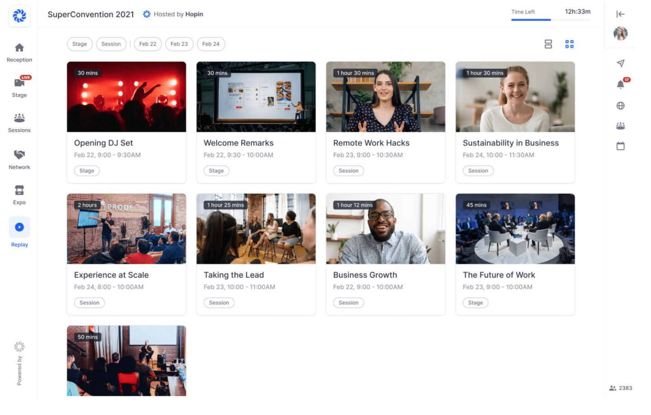Go to Reception in the sidebar
Image resolution: width=651 pixels, height=415 pixels.
coord(19,52)
